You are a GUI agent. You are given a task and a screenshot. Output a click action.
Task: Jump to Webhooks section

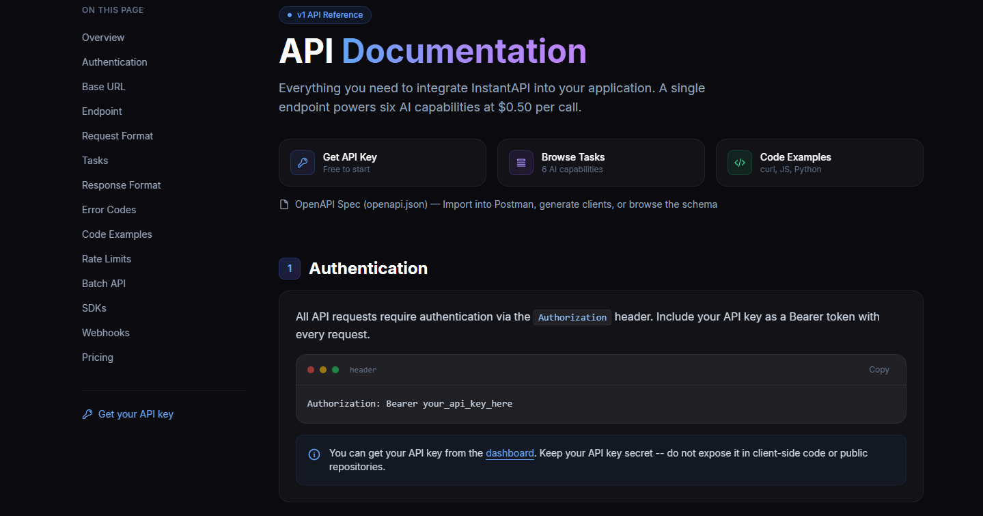(106, 333)
